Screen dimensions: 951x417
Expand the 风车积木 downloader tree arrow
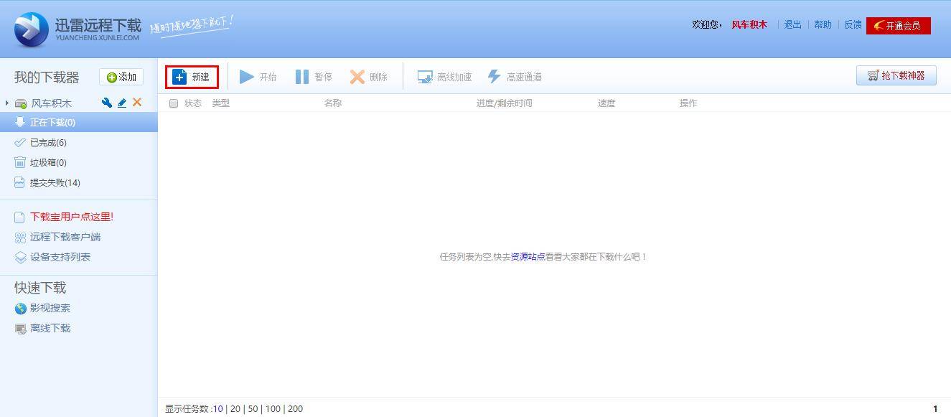[7, 103]
